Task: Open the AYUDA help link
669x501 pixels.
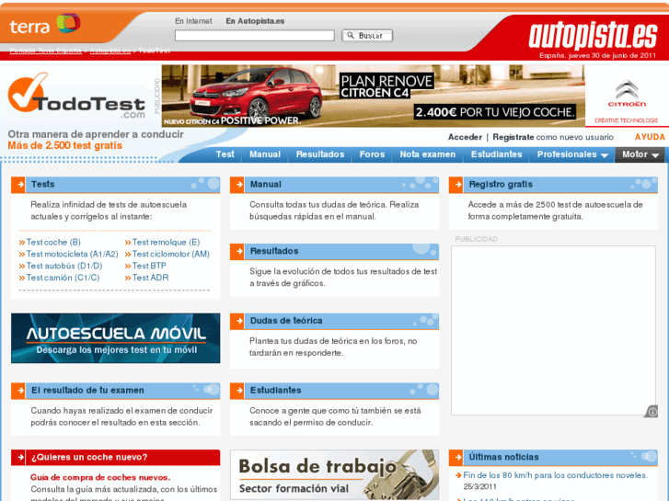Action: tap(650, 137)
